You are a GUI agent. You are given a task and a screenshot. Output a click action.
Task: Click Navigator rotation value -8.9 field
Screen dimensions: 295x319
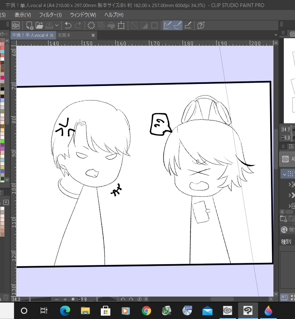tap(286, 138)
